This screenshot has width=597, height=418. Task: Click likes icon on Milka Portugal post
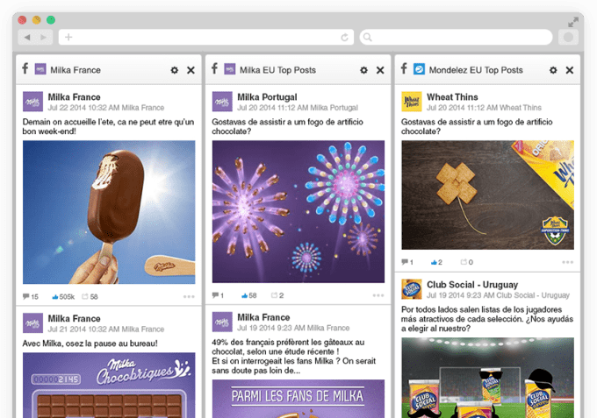click(244, 295)
